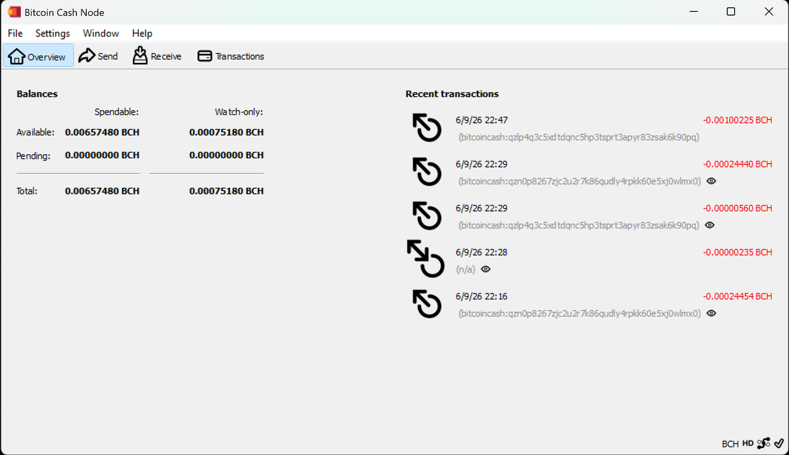Screen dimensions: 789x455
Task: Switch to the Overview page
Action: point(38,56)
